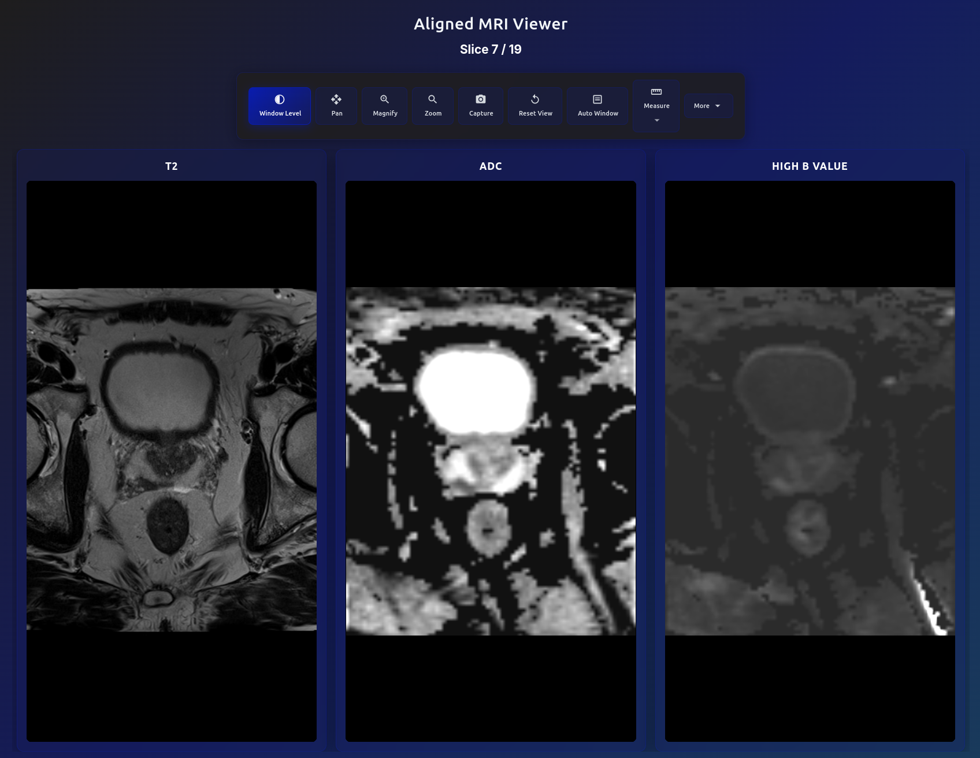Select the Zoom tool
The height and width of the screenshot is (758, 980).
pyautogui.click(x=432, y=106)
